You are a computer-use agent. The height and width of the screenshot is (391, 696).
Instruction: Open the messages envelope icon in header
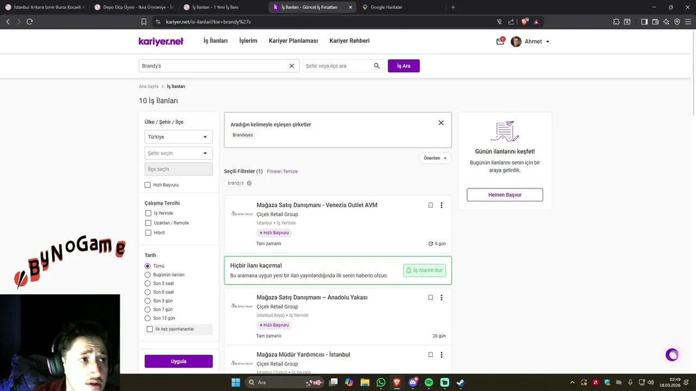point(500,41)
